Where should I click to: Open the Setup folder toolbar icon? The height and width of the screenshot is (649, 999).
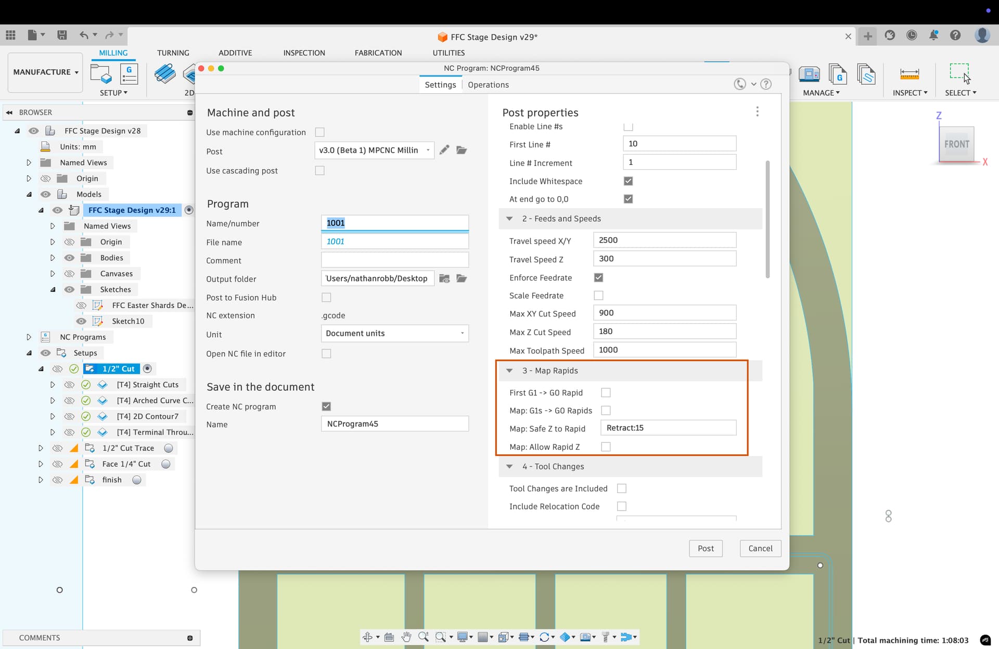tap(100, 74)
